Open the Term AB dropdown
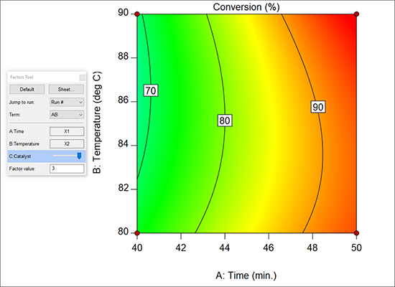The width and height of the screenshot is (395, 287). click(67, 115)
